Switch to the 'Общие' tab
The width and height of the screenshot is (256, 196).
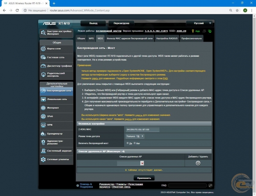pos(81,38)
